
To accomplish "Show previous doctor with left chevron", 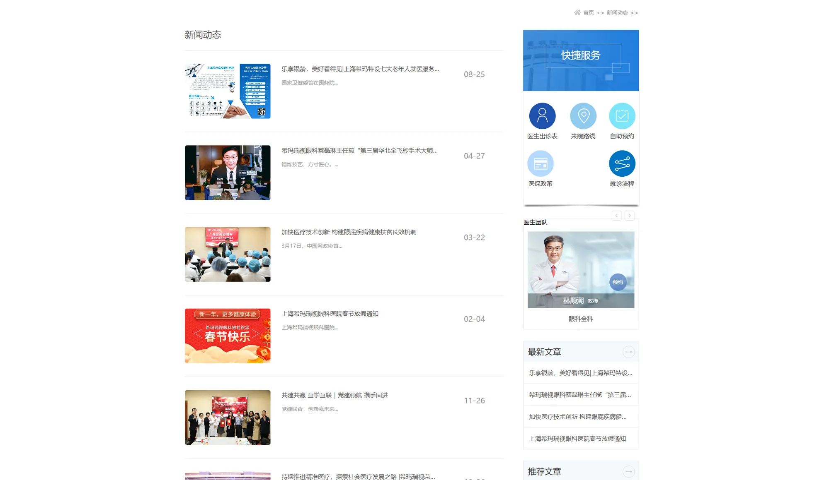I will click(x=616, y=216).
